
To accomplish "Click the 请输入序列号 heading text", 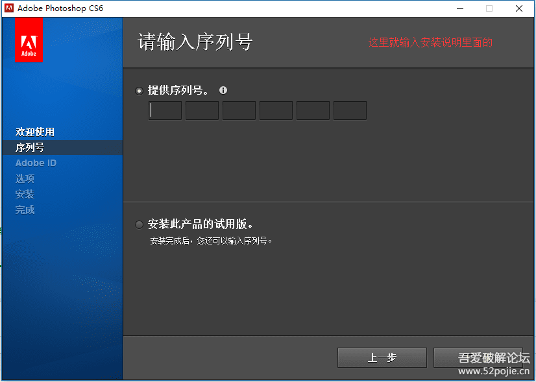I will 195,42.
